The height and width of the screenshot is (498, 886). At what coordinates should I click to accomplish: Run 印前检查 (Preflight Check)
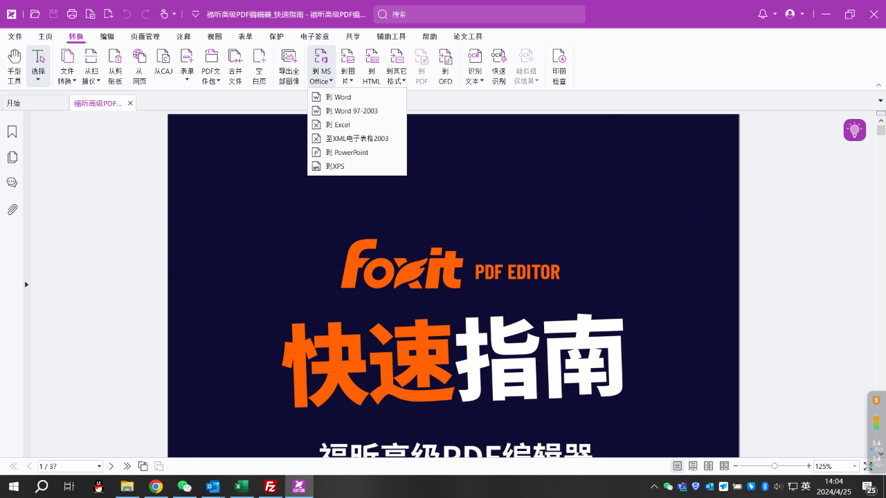tap(560, 66)
